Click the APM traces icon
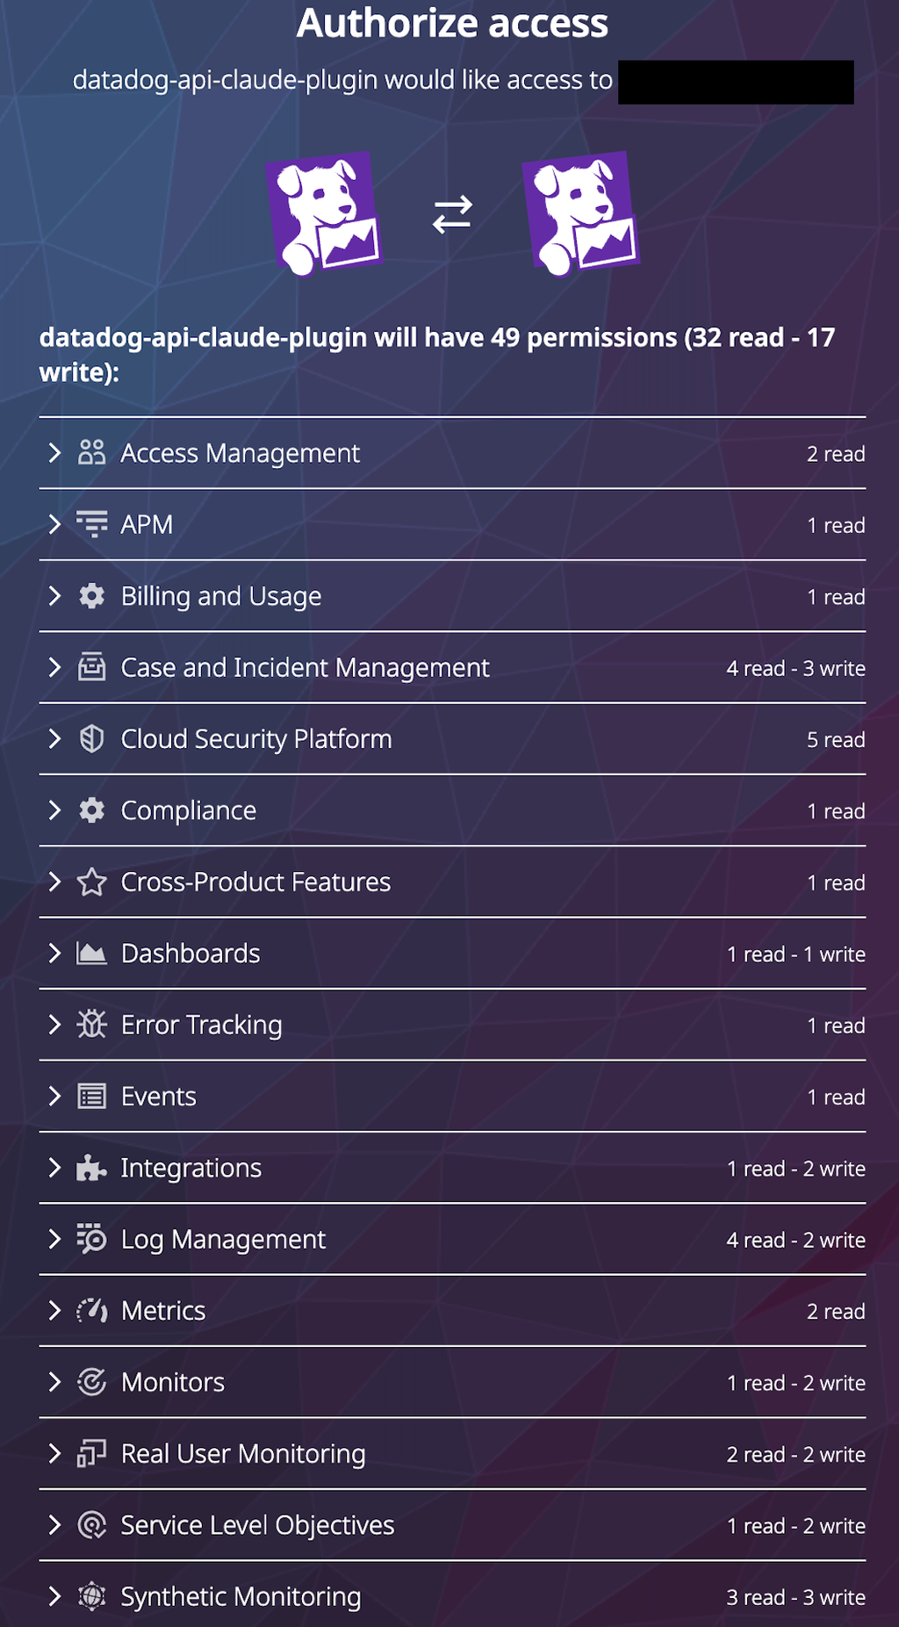 click(x=91, y=524)
